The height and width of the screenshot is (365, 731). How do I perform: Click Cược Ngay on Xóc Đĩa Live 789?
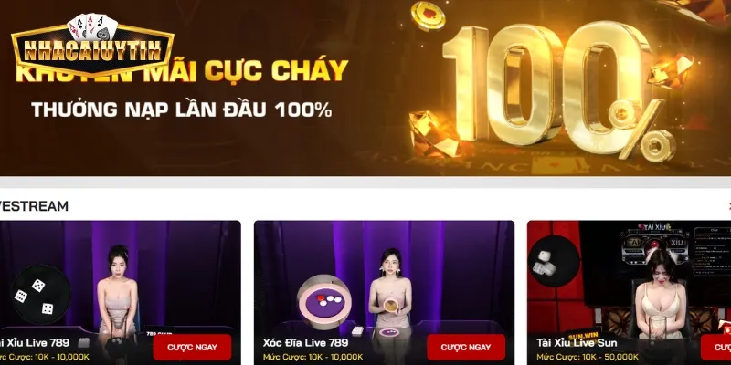tap(466, 348)
